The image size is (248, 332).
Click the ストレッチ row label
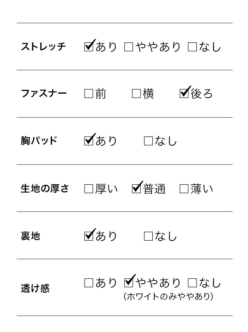point(43,47)
